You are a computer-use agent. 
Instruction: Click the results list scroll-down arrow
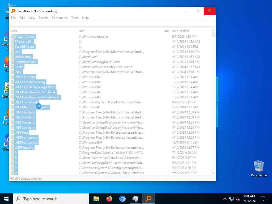coord(213,173)
